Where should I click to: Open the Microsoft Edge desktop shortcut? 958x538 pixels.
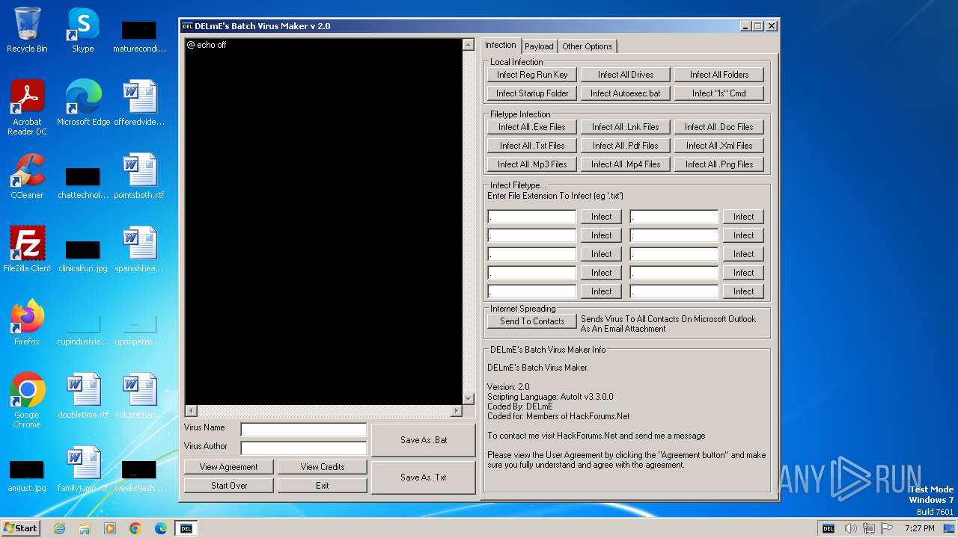(x=83, y=103)
